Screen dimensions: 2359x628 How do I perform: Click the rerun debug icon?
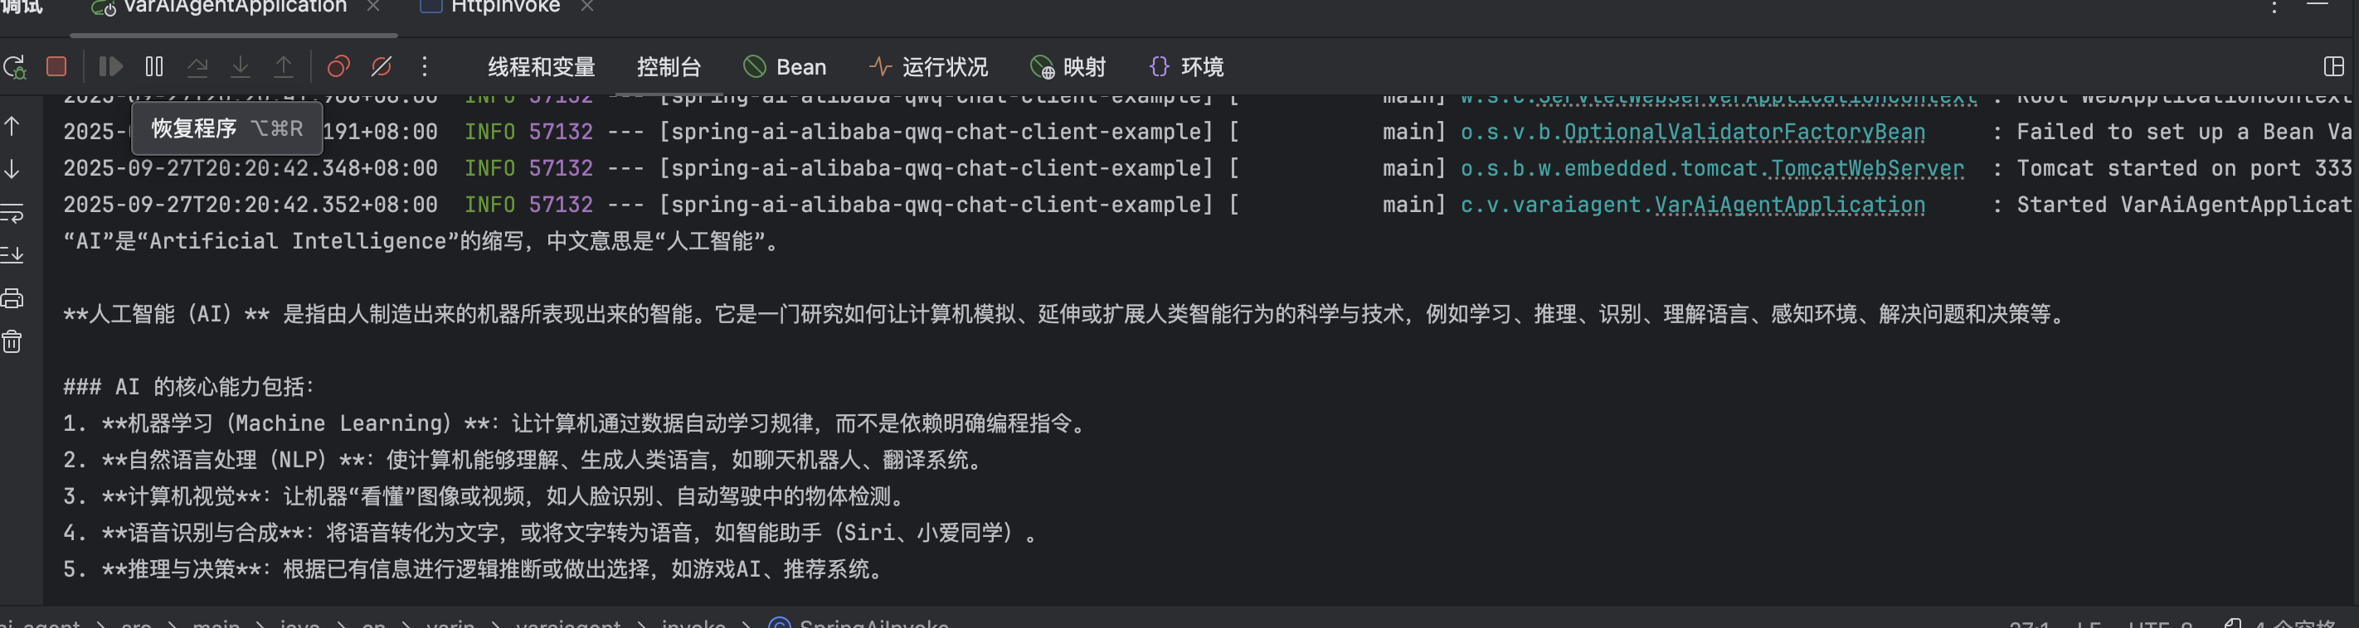[x=15, y=67]
